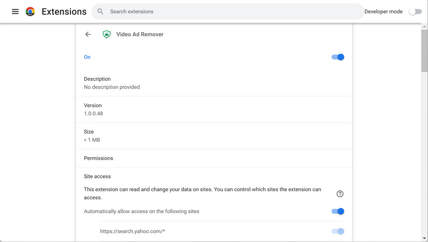Viewport: 428px width, 242px height.
Task: Click the search magnifier icon
Action: pos(101,11)
